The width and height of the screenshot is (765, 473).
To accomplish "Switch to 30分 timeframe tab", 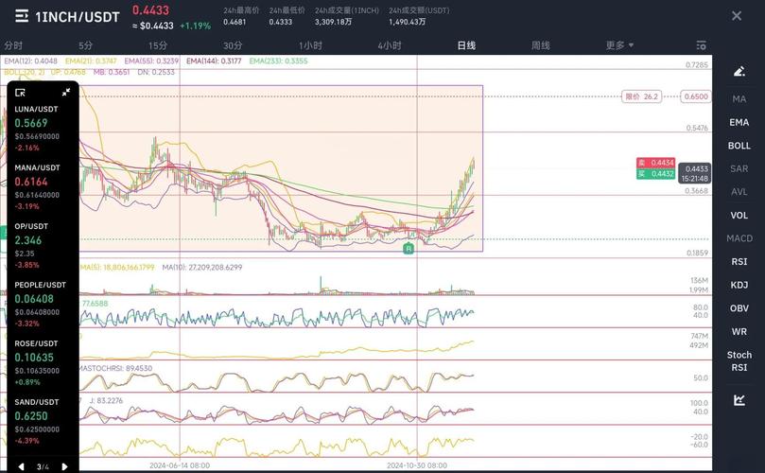I will point(233,45).
